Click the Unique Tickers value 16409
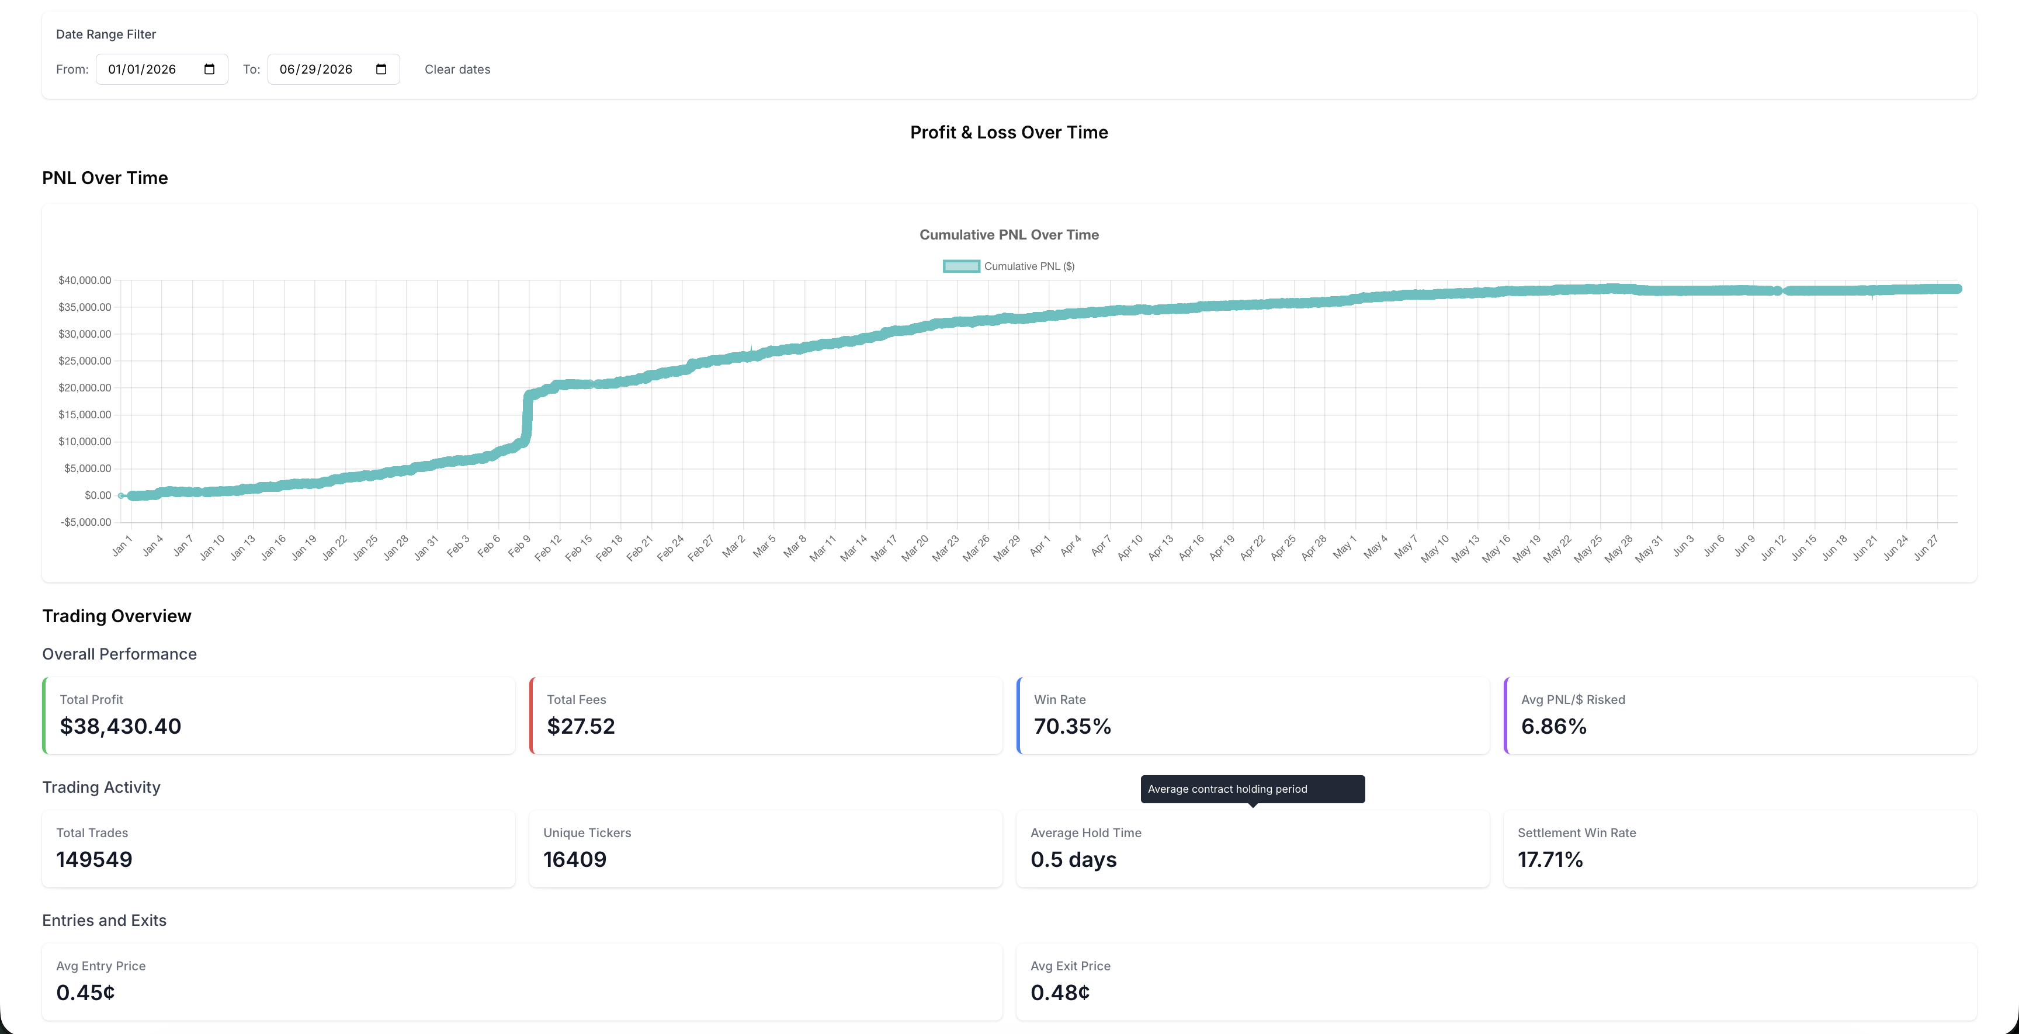 574,859
